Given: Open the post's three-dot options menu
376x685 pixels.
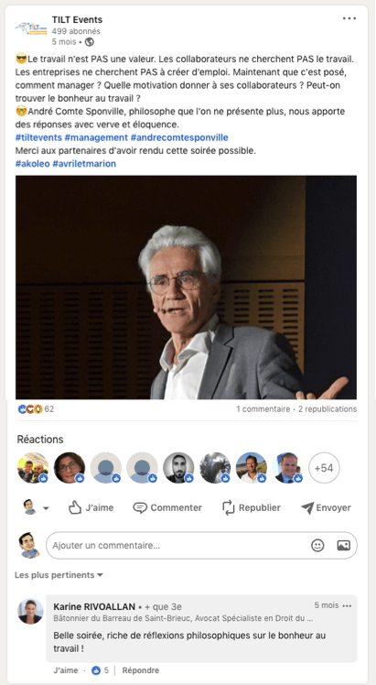Looking at the screenshot, I should pyautogui.click(x=349, y=18).
